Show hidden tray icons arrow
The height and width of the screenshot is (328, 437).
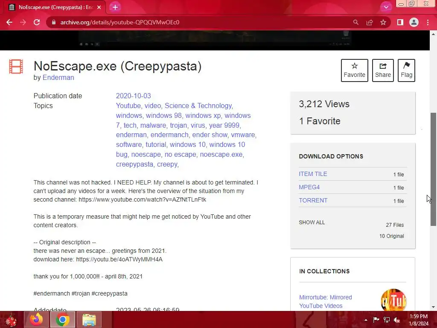[366, 320]
